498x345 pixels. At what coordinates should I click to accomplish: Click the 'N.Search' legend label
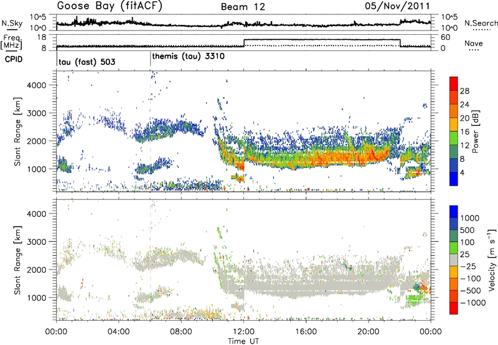481,23
